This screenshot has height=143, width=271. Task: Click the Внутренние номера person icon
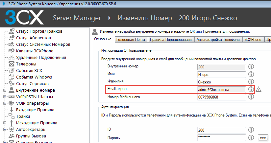[x=12, y=90]
